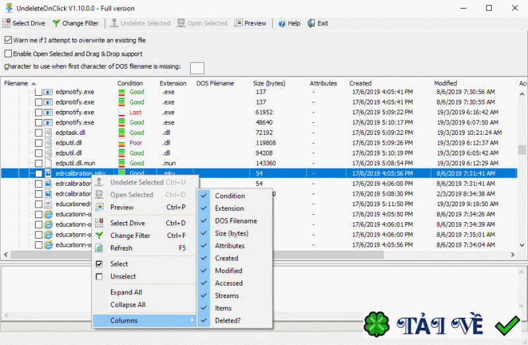Sort by the Size (bytes) column header
The height and width of the screenshot is (345, 528).
(x=269, y=83)
